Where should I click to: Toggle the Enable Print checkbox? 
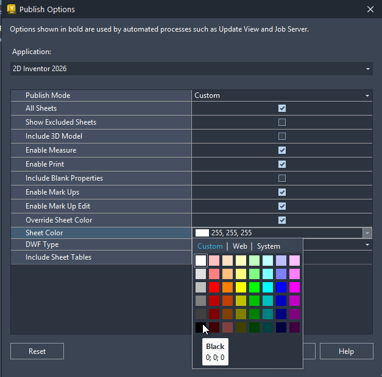pos(282,164)
